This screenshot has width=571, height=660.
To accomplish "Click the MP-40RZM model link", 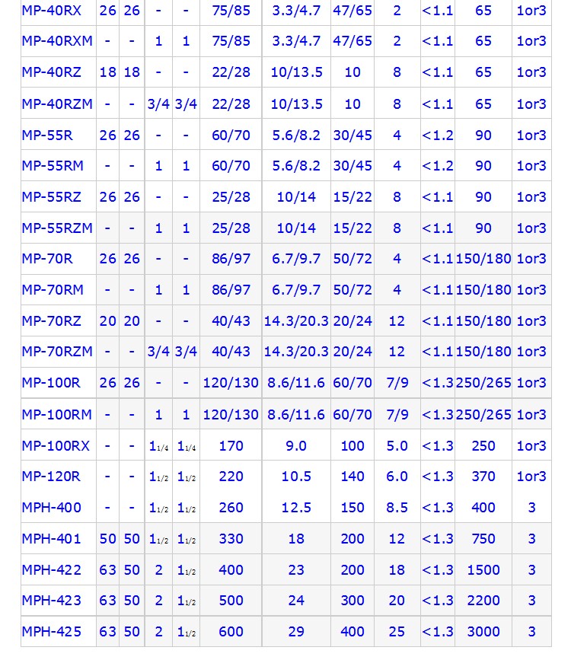I will tap(57, 104).
